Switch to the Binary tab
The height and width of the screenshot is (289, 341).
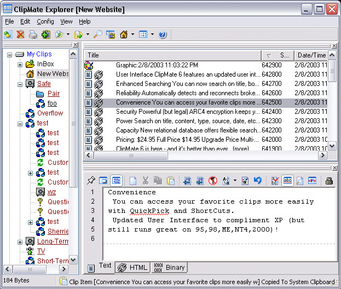(169, 267)
